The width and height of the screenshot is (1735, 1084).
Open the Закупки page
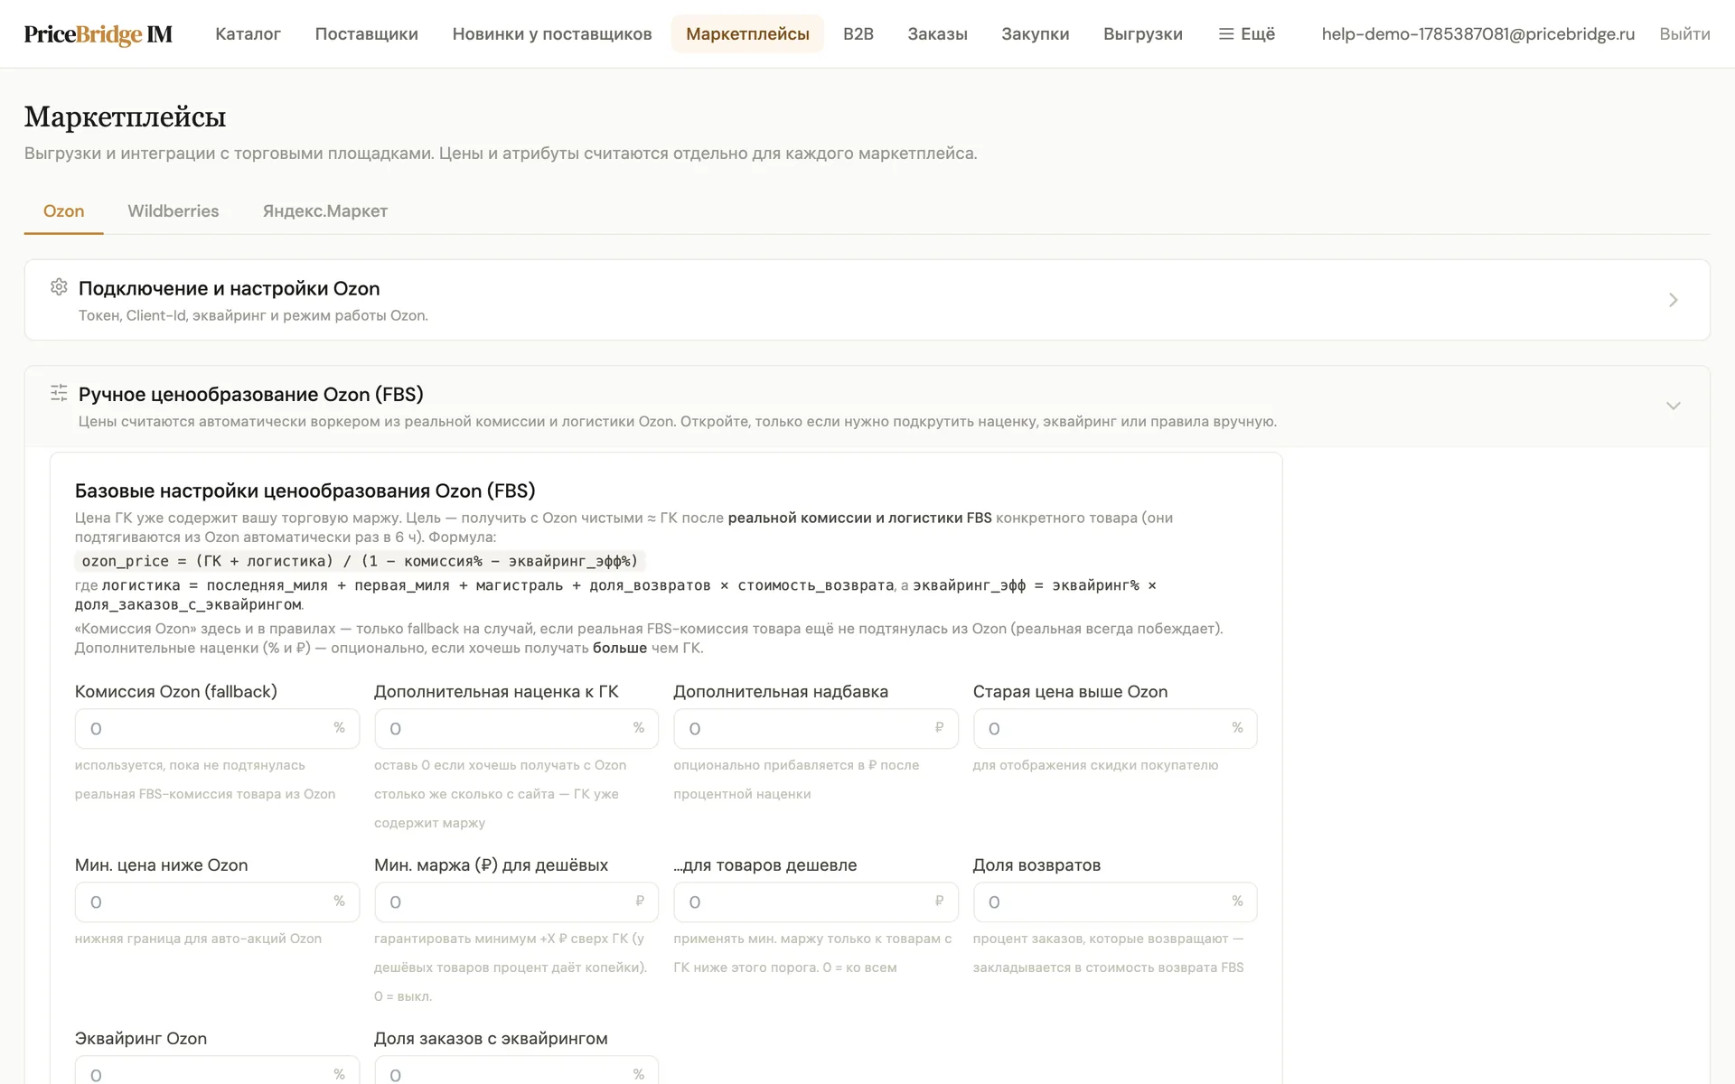click(x=1035, y=34)
